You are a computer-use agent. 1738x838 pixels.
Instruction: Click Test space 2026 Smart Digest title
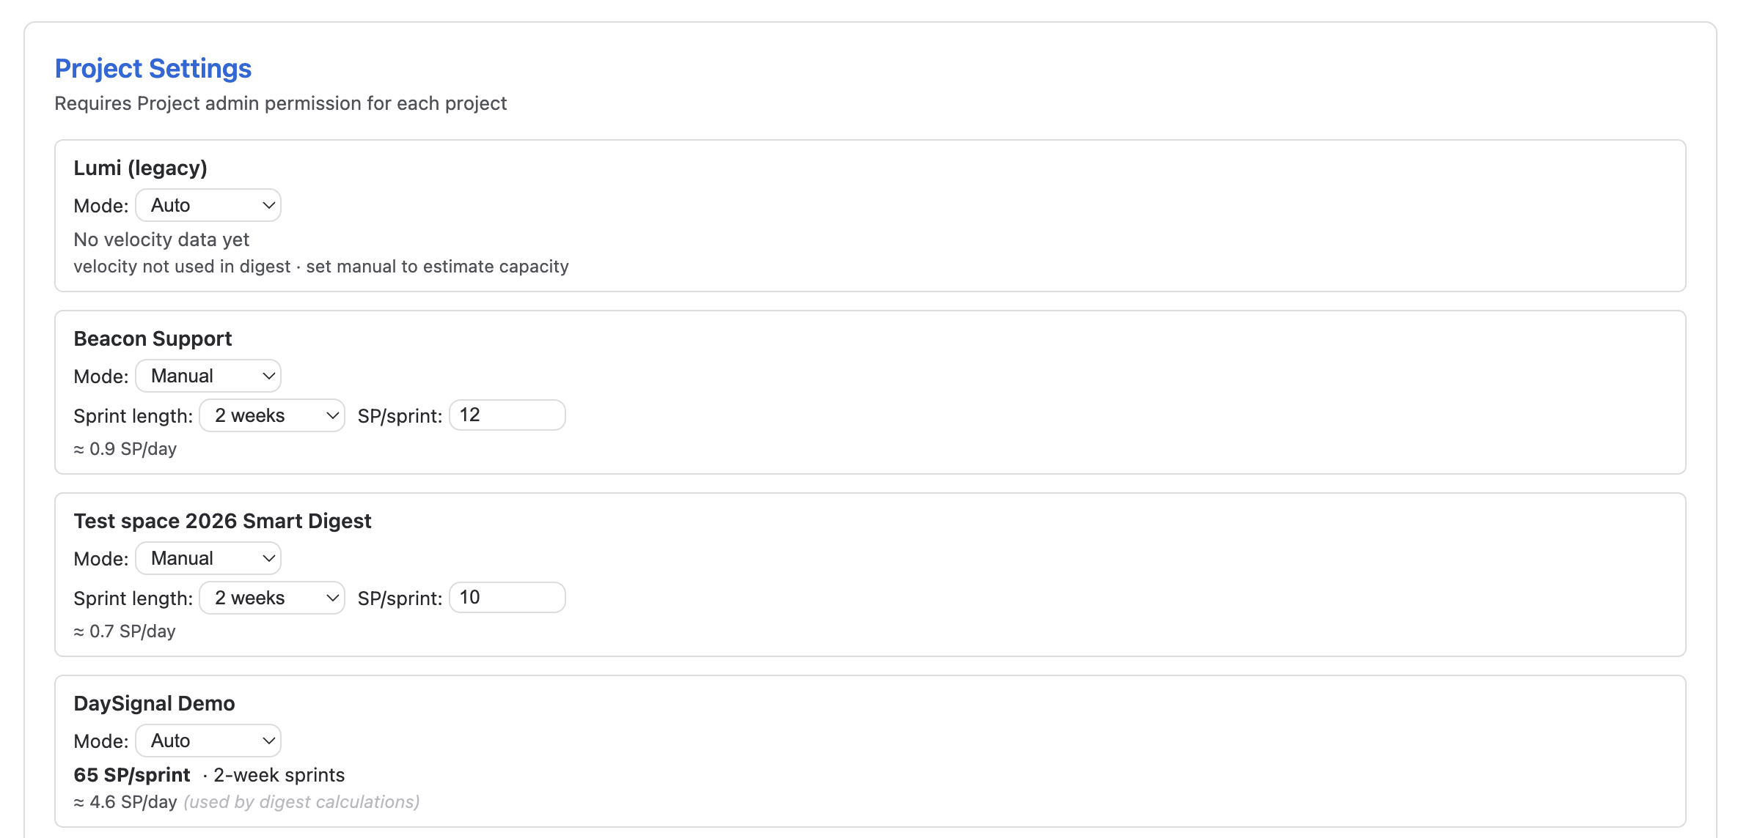point(222,521)
